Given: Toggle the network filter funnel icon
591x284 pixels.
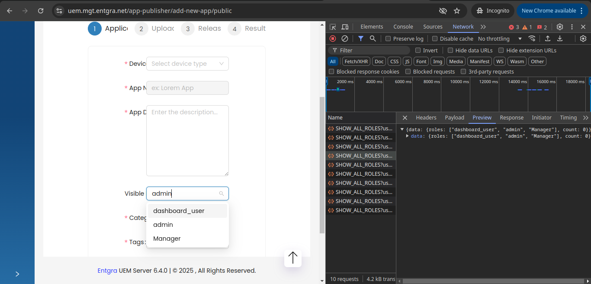Looking at the screenshot, I should pyautogui.click(x=361, y=39).
